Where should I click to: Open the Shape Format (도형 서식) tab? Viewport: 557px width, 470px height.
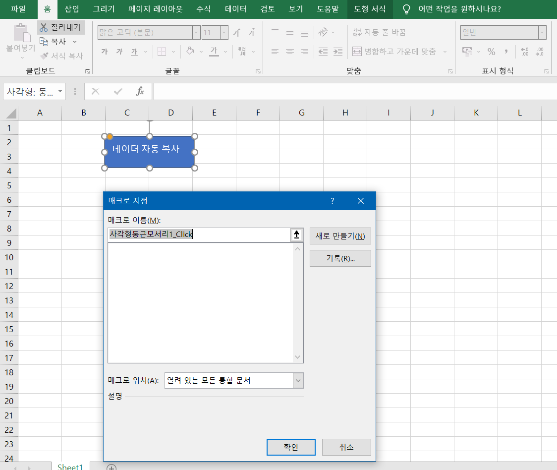(370, 9)
